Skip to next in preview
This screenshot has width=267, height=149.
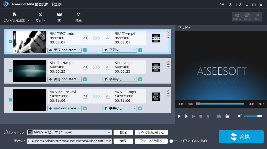(208, 116)
